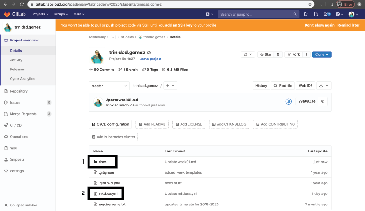Click the project avatar next to trinidad.gomez title
Screen dimensions: 365x211
pyautogui.click(x=97, y=56)
